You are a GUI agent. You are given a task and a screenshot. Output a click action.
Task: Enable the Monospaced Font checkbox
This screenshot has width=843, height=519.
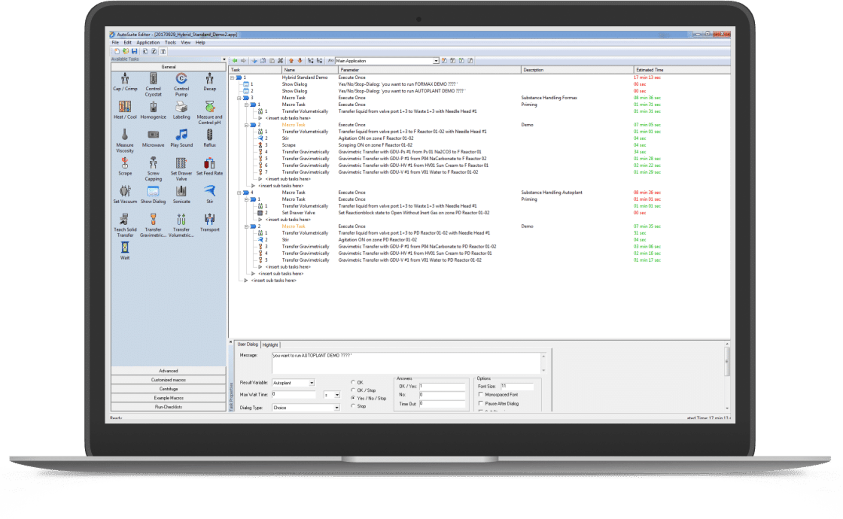(481, 394)
